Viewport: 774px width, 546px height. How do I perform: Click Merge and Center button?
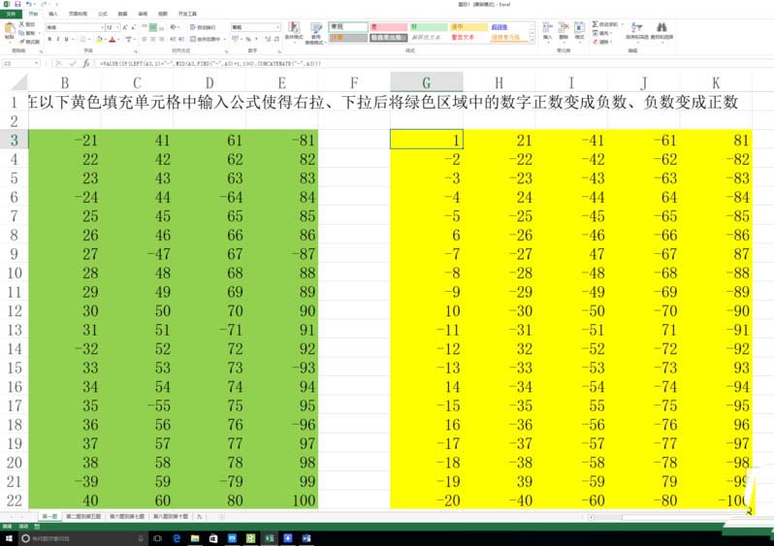pyautogui.click(x=205, y=39)
